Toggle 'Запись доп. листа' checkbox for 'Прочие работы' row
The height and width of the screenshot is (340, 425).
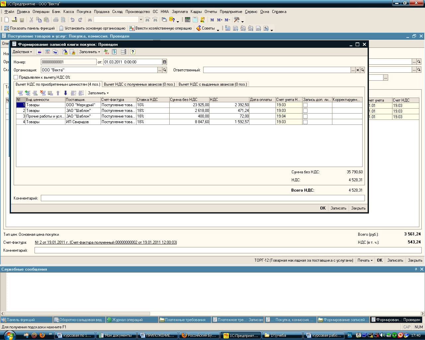click(305, 116)
